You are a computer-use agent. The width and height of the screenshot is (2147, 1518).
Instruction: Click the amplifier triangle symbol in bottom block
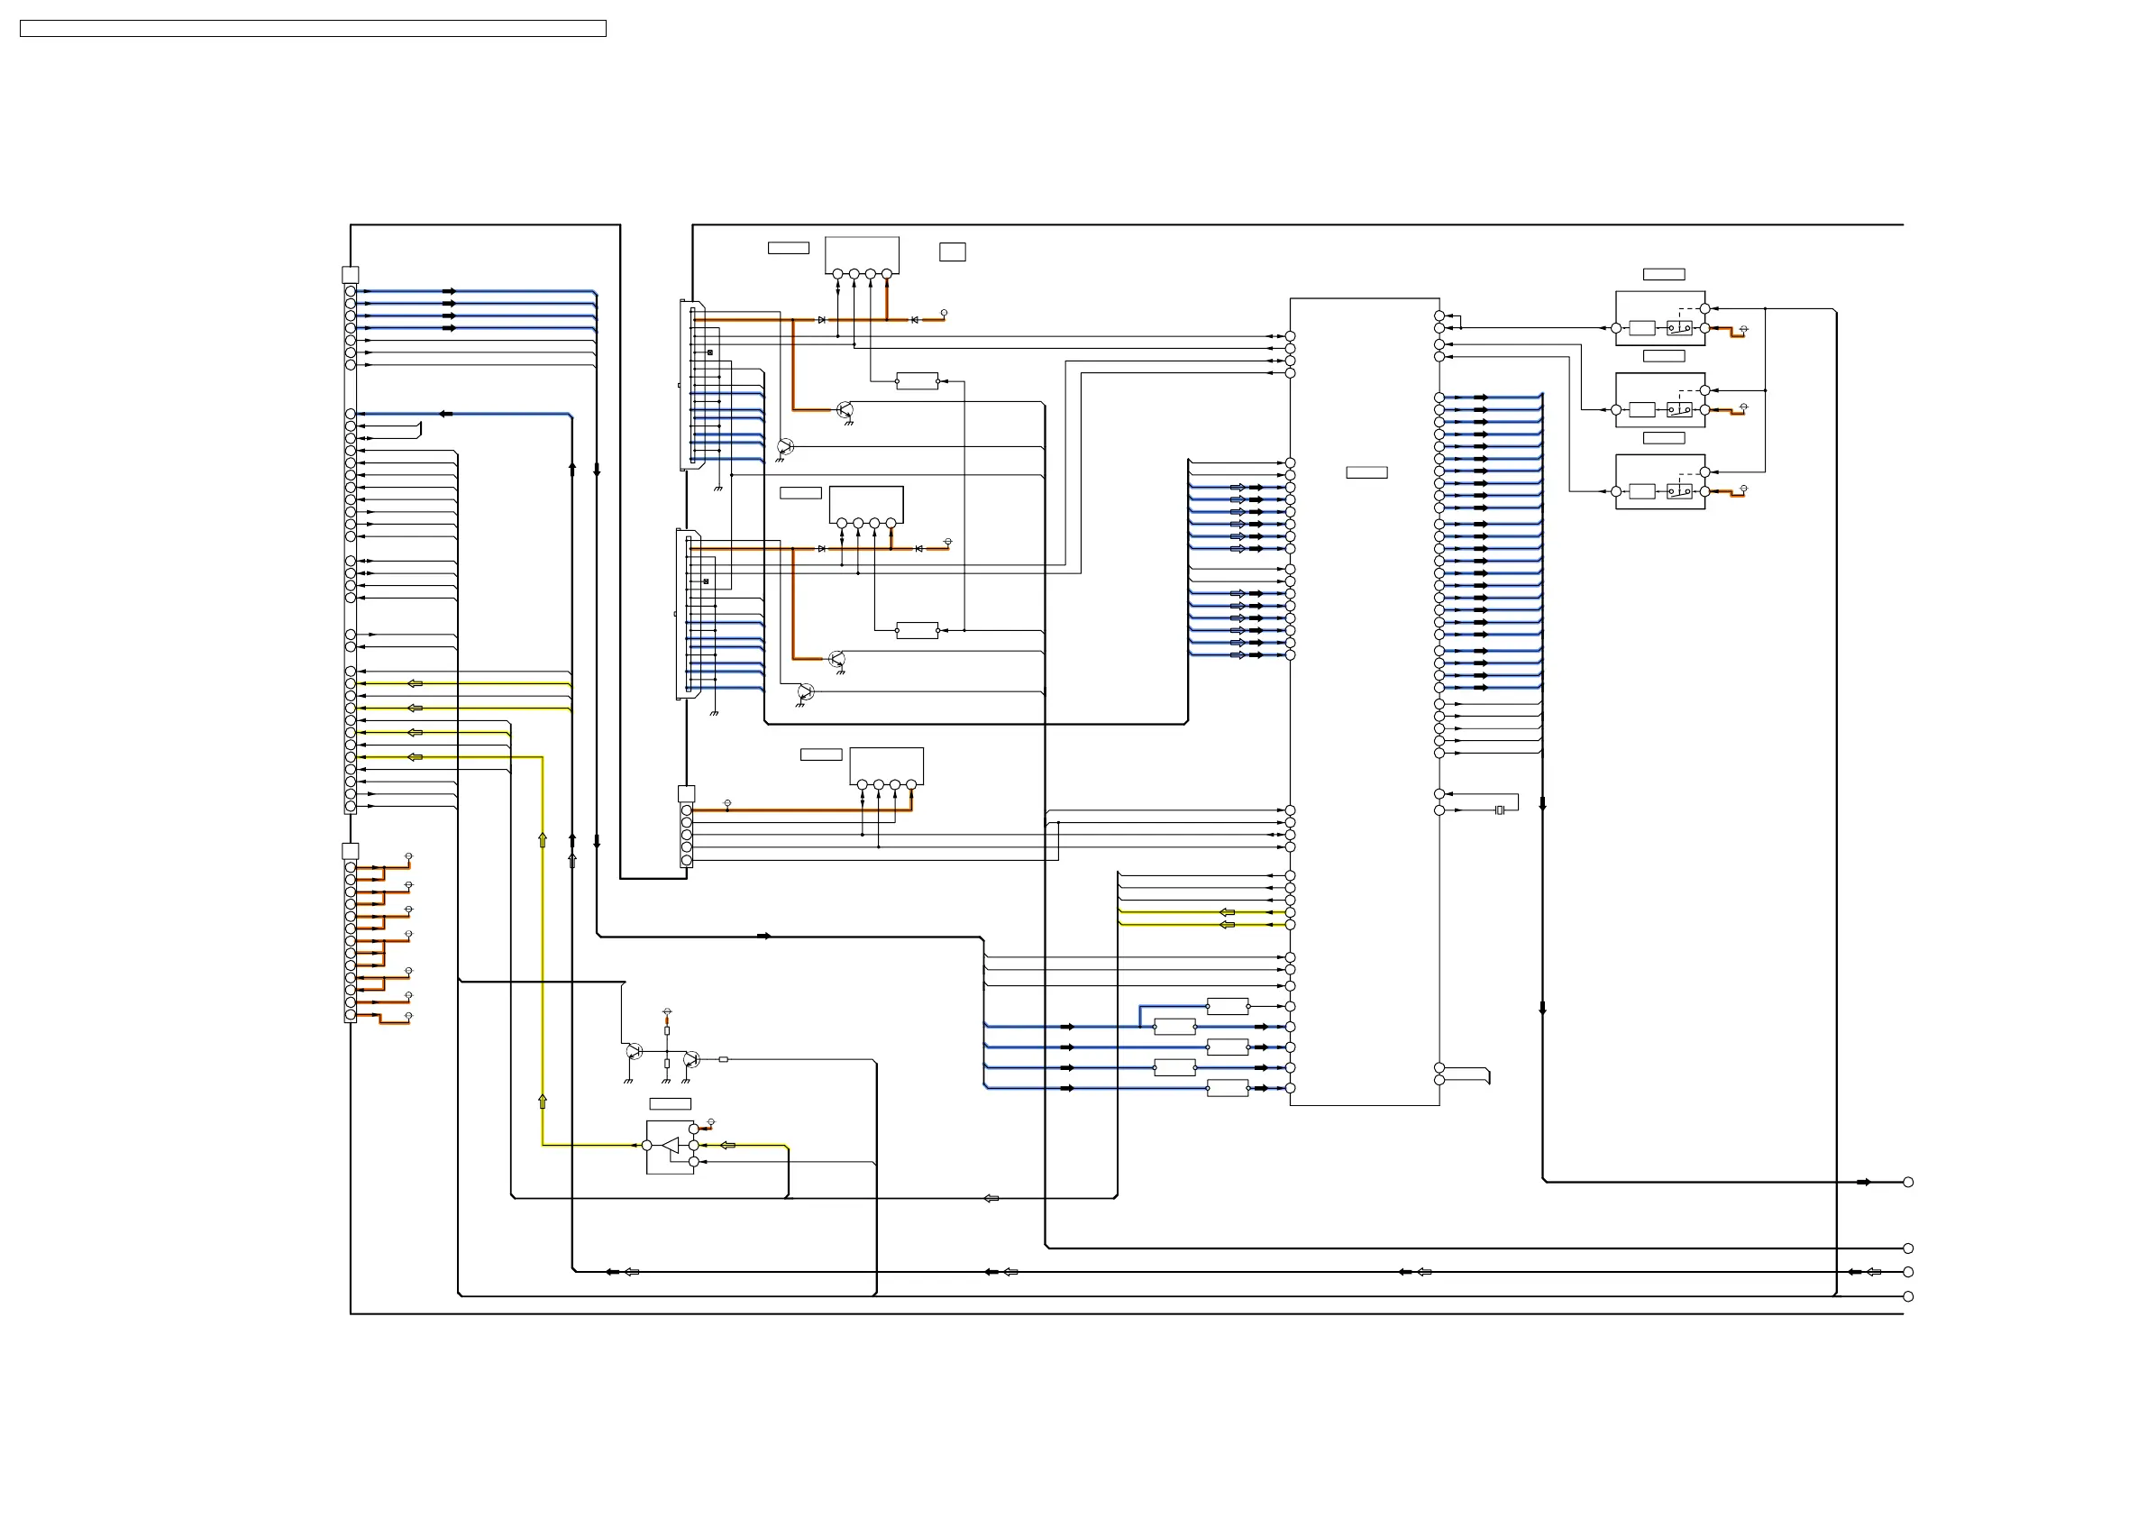pyautogui.click(x=671, y=1146)
